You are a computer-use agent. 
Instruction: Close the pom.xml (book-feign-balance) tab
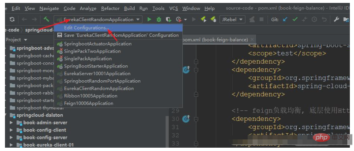click(252, 40)
